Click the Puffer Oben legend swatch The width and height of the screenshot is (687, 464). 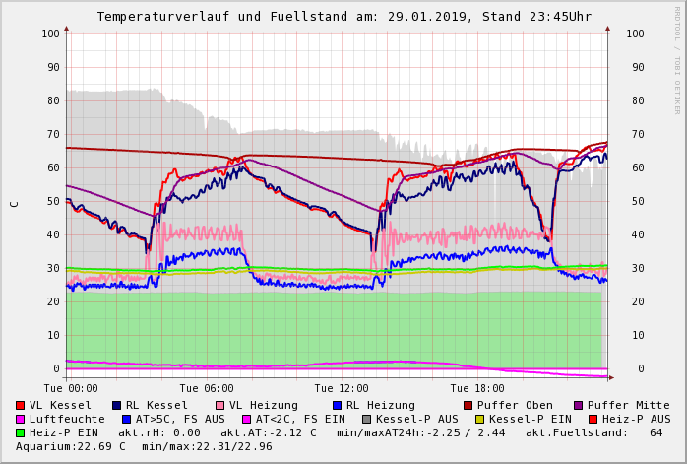coord(468,405)
